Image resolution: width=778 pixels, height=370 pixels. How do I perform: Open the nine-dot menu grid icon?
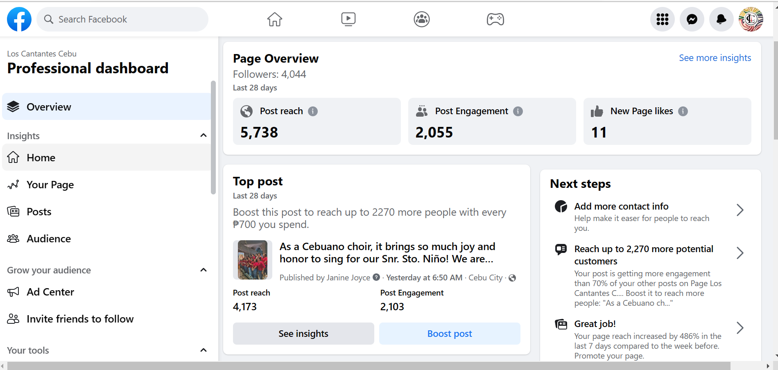point(663,19)
